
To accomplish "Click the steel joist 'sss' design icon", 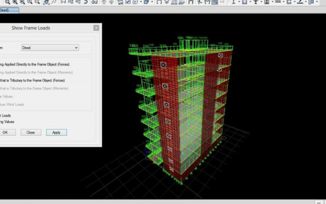I will [278, 2].
